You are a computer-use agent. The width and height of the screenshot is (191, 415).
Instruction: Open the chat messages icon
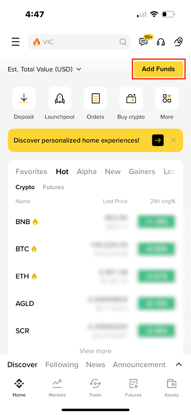coord(143,42)
